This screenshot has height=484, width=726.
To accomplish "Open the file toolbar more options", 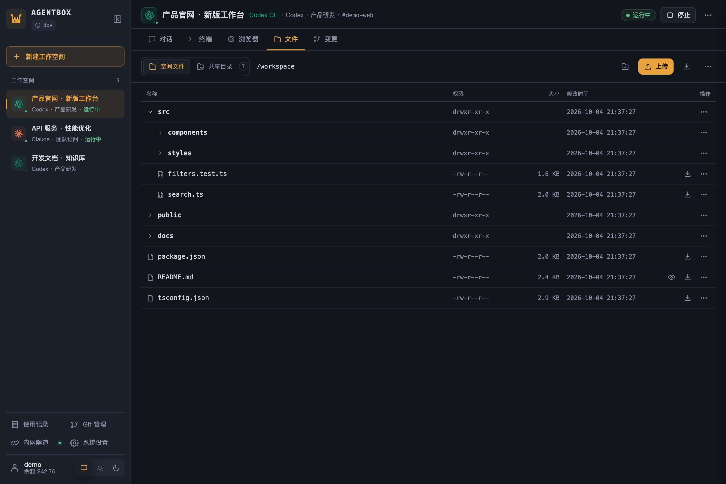I will tap(708, 66).
